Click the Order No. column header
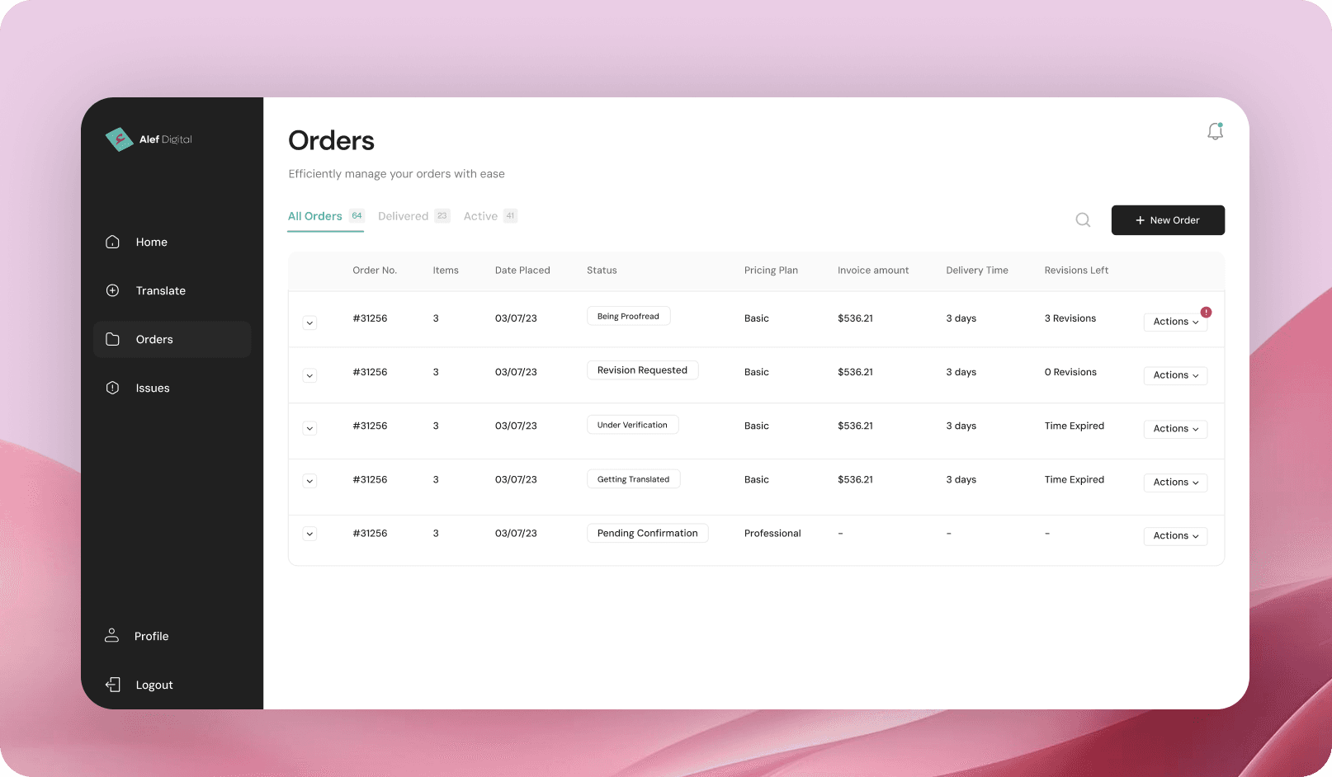The height and width of the screenshot is (777, 1332). 375,271
